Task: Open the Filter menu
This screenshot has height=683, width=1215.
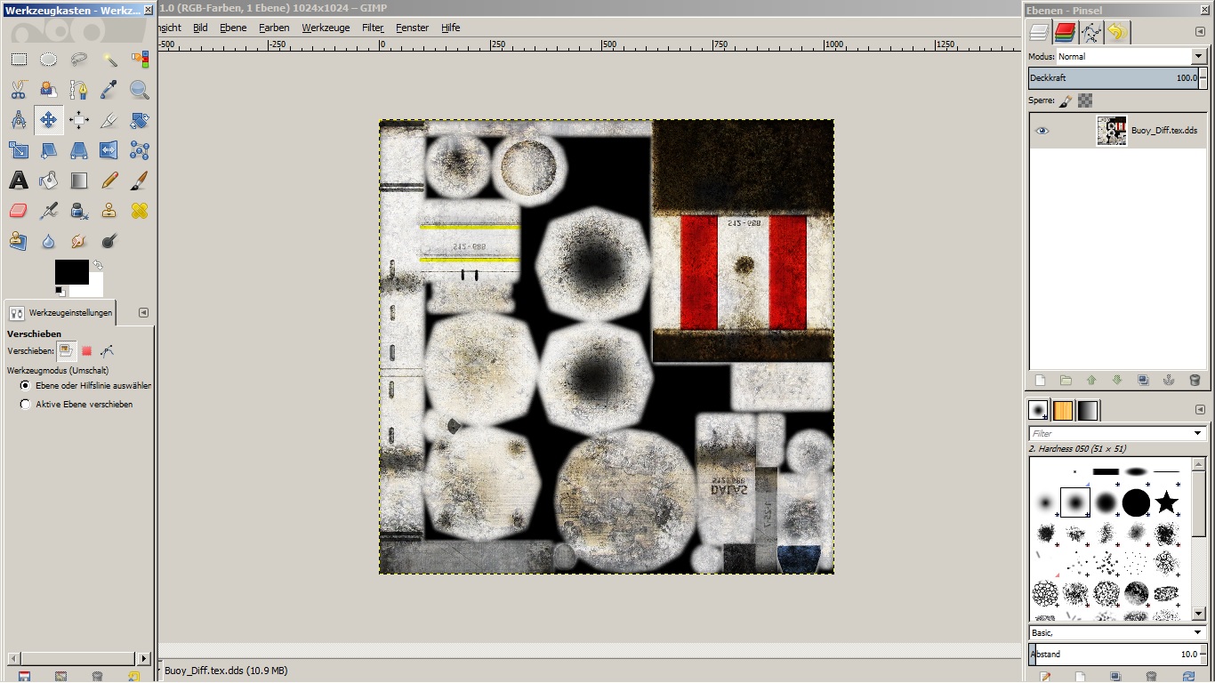Action: [x=373, y=28]
